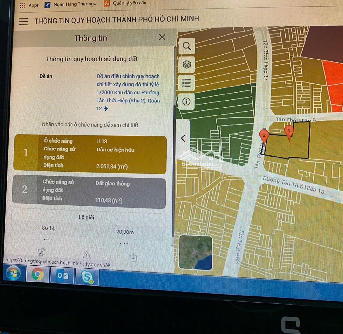Open Outlook from the Windows taskbar
The height and width of the screenshot is (334, 343).
(63, 275)
